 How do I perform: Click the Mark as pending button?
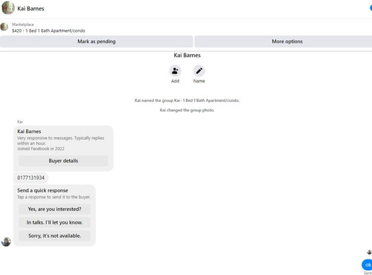[97, 42]
